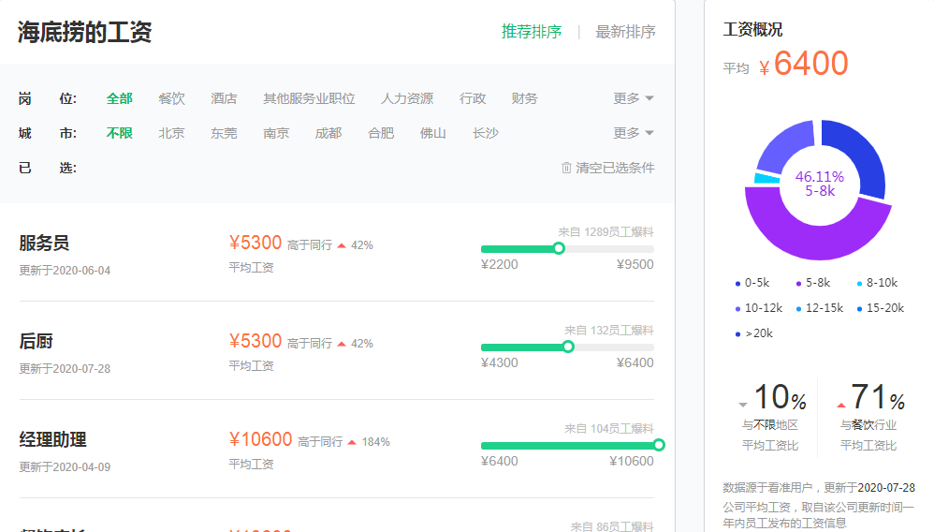Viewport: 934px width, 532px height.
Task: Click 来自 1289员工爆料 text
Action: 606,232
